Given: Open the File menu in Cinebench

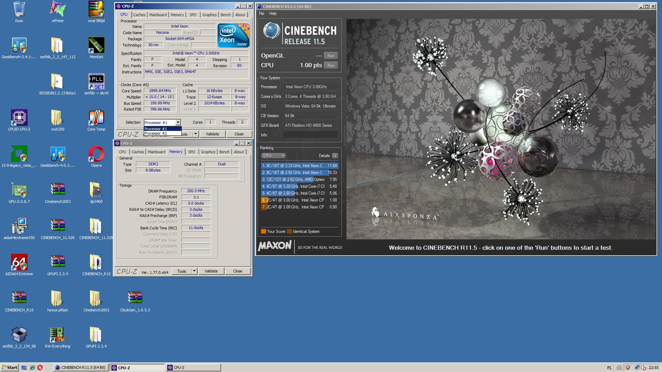Looking at the screenshot, I should click(262, 13).
